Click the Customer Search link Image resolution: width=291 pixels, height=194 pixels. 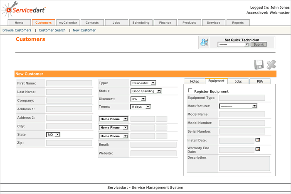(52, 30)
